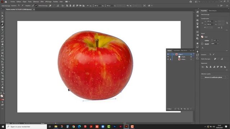Select the Direct Selection tool
This screenshot has height=129, width=230.
pyautogui.click(x=3, y=16)
